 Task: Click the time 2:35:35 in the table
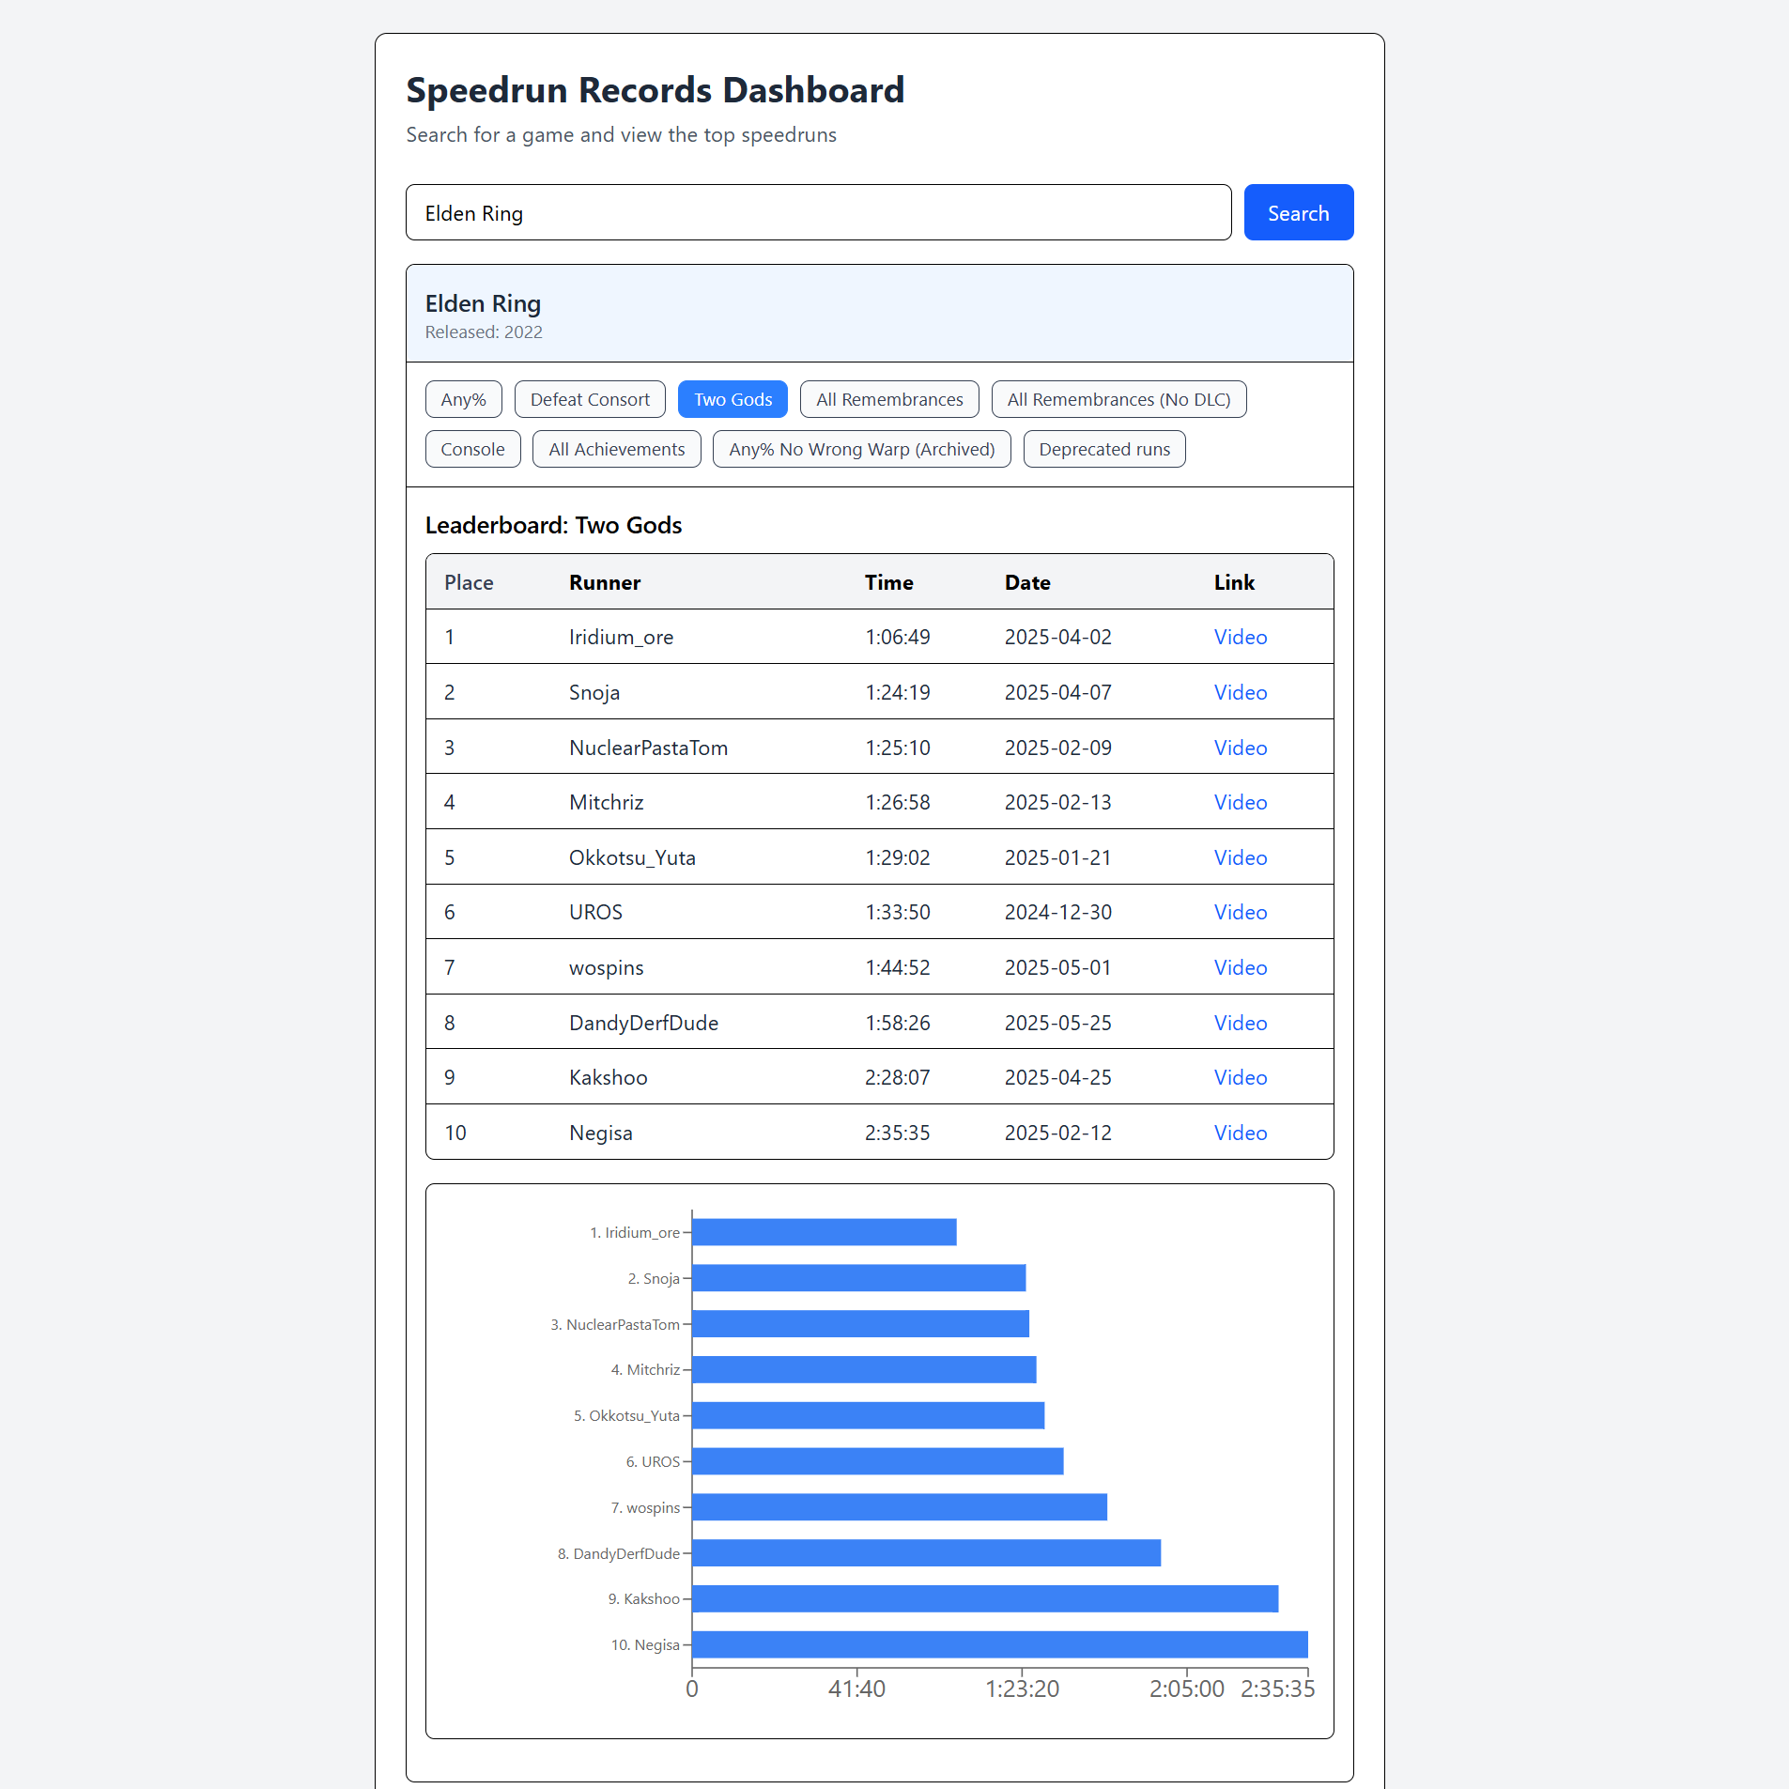(897, 1133)
